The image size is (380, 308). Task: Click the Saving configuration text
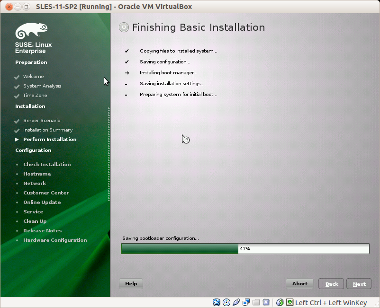[x=165, y=62]
